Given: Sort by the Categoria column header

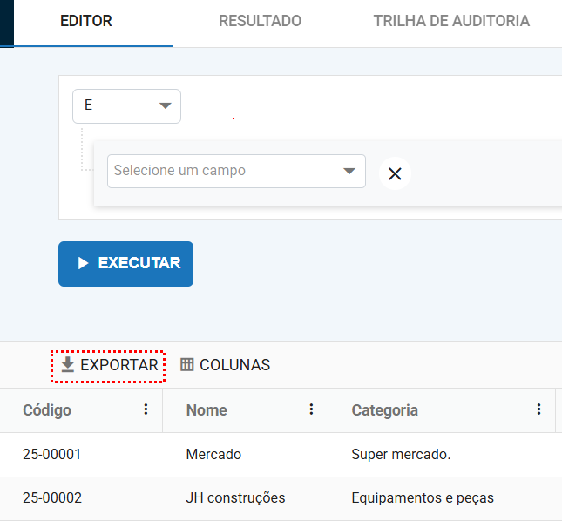Looking at the screenshot, I should click(x=384, y=409).
